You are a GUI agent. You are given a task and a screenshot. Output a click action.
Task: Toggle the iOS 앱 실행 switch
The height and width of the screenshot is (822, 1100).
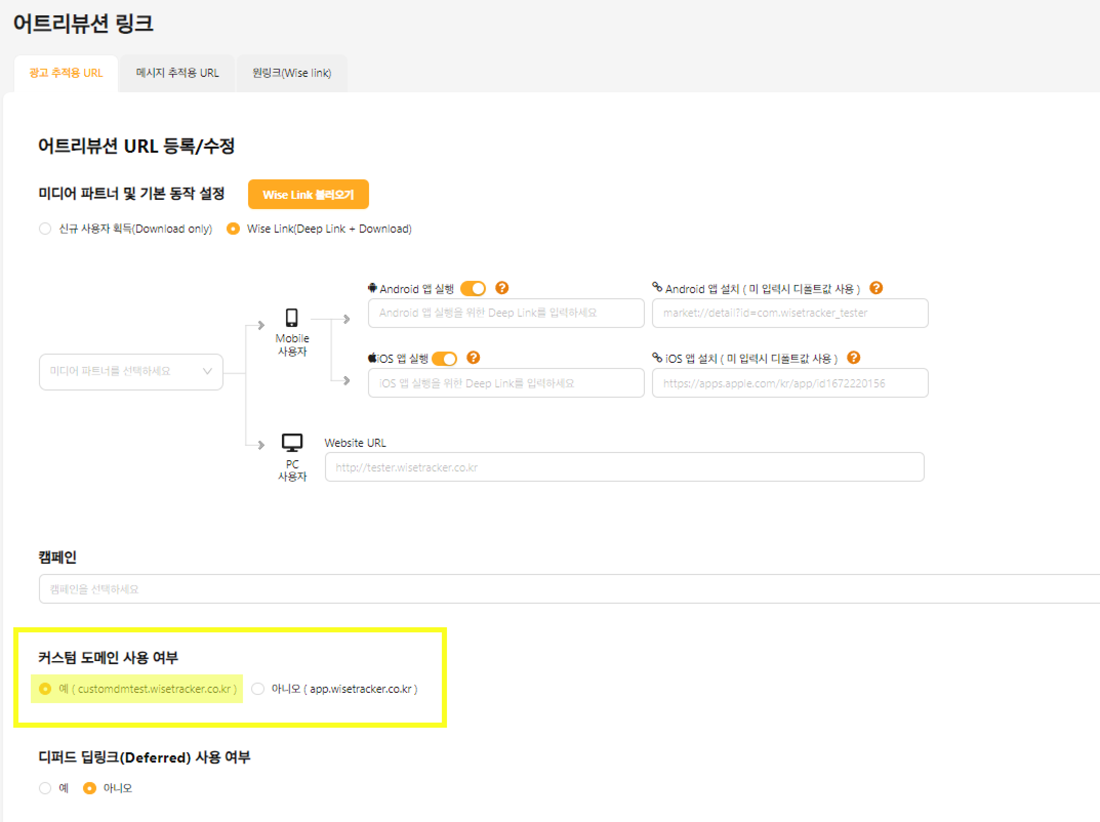(444, 359)
